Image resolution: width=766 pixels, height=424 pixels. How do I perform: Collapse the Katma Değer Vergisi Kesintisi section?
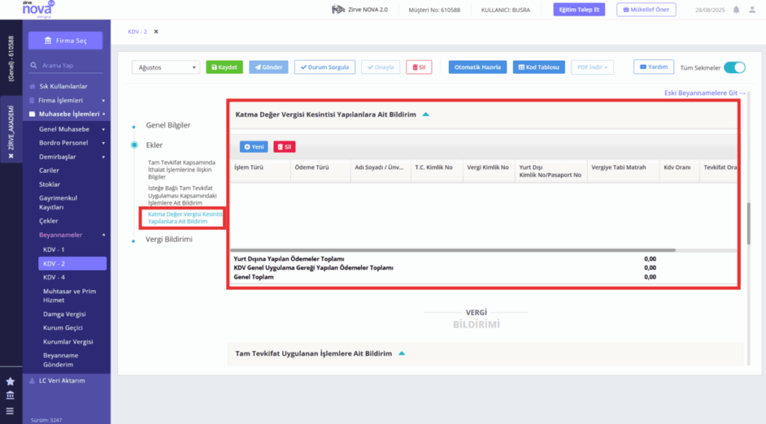[x=426, y=114]
